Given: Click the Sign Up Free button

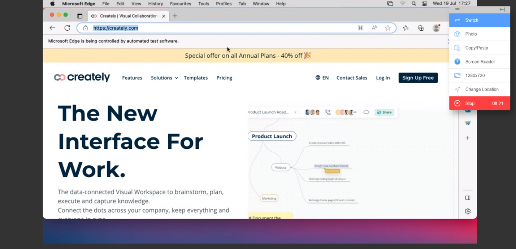Looking at the screenshot, I should click(418, 78).
